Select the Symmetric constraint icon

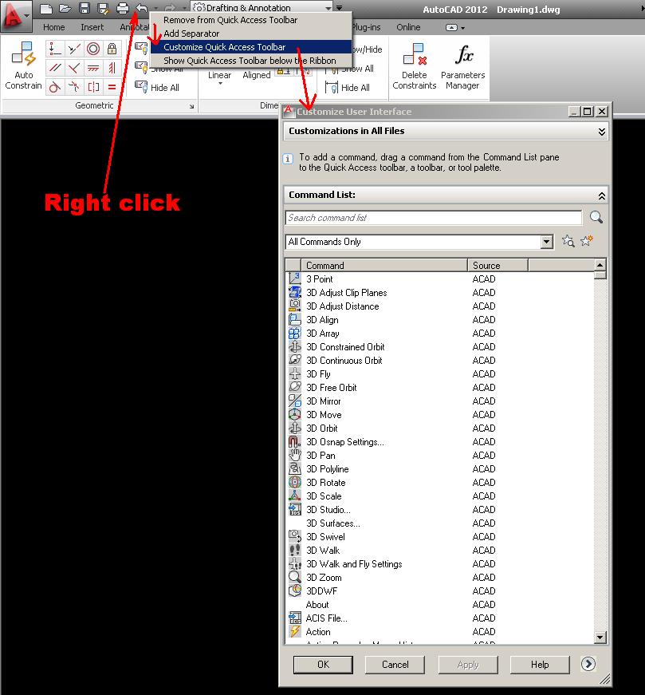[93, 87]
